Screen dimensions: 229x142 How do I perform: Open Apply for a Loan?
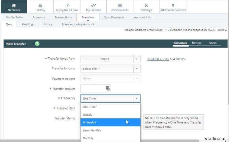click(x=67, y=7)
